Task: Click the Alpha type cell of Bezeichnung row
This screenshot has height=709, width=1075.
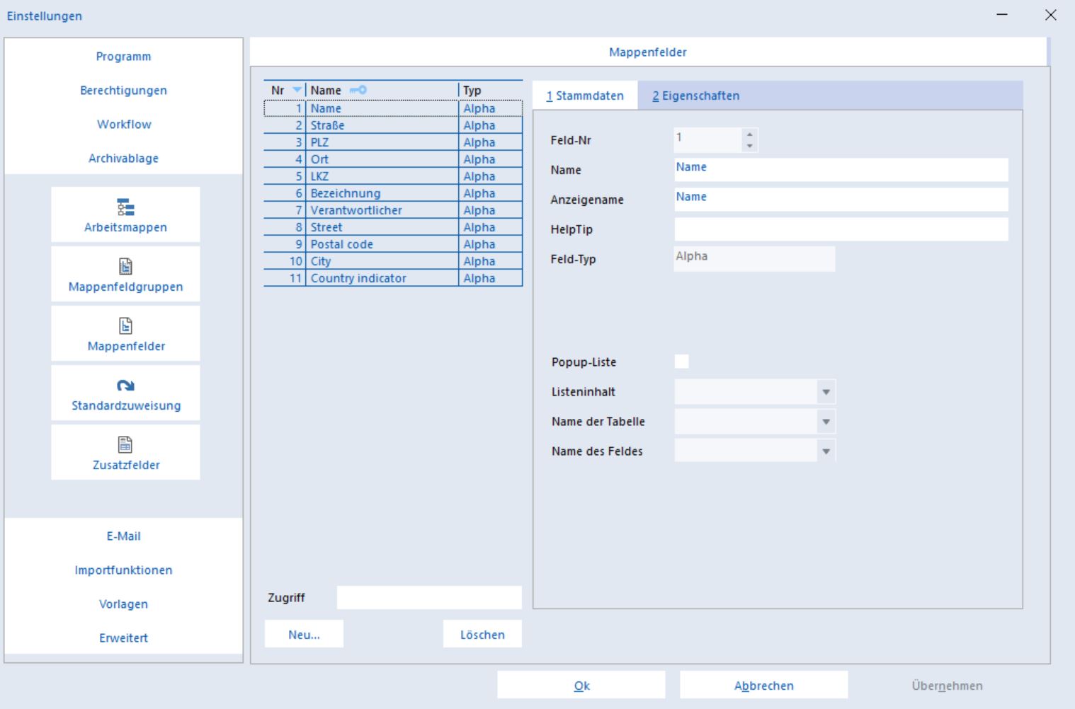Action: coord(491,193)
